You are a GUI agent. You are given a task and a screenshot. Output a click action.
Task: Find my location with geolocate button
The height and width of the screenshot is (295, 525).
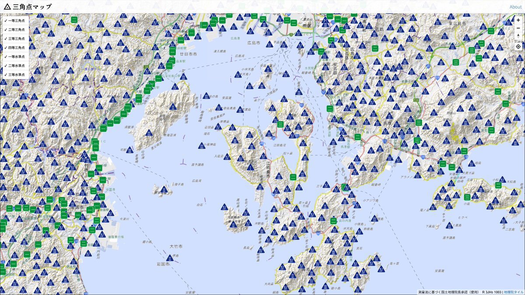(518, 46)
